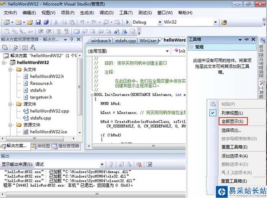Image resolution: width=267 pixels, height=198 pixels.
Task: Pin the Solution Explorer panel
Action: (x=72, y=40)
